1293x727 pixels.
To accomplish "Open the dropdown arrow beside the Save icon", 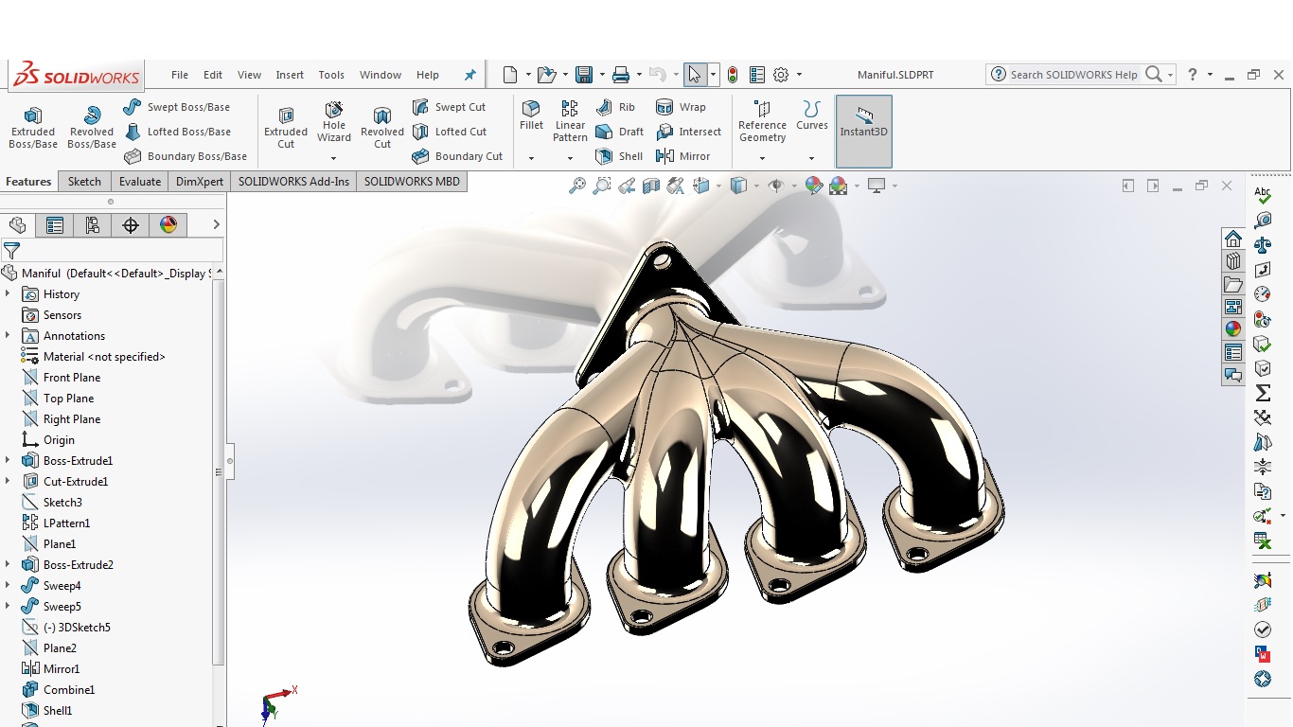I will 600,75.
